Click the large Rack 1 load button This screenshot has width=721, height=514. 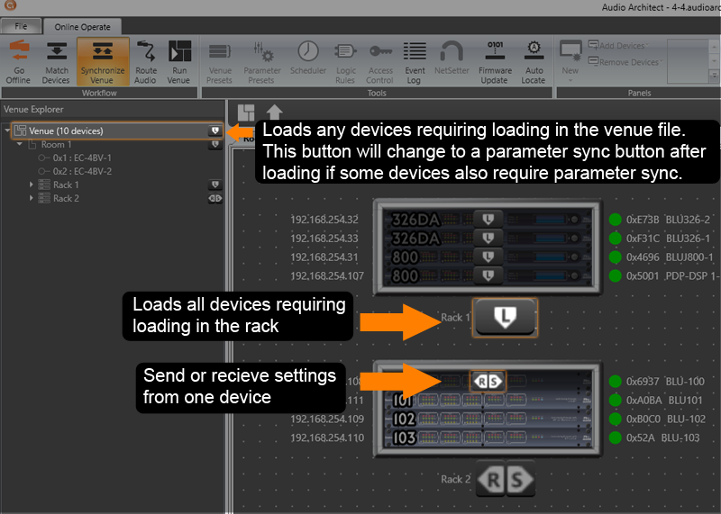[x=505, y=317]
